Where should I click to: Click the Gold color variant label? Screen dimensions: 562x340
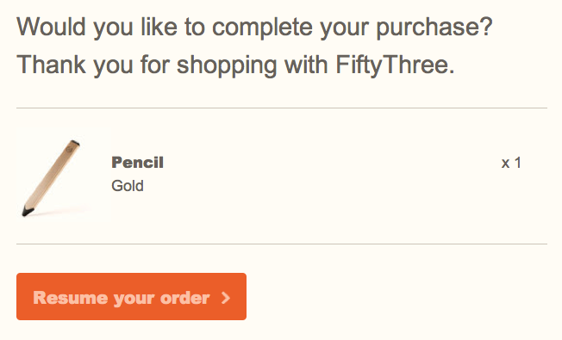coord(128,186)
